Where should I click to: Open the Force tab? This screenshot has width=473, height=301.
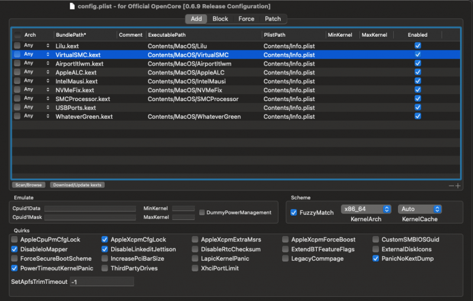[247, 19]
